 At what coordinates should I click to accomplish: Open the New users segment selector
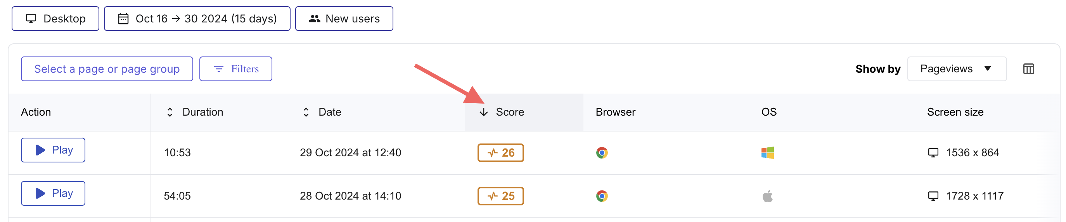point(344,19)
